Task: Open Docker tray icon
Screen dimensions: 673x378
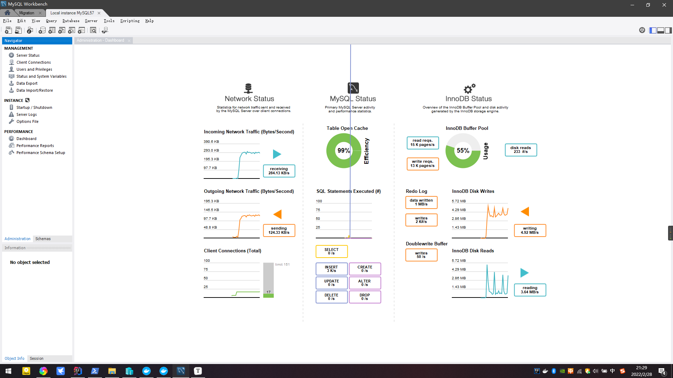Action: point(545,371)
